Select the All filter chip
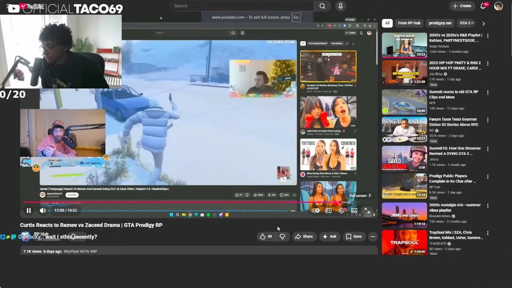The image size is (512, 288). coord(387,23)
